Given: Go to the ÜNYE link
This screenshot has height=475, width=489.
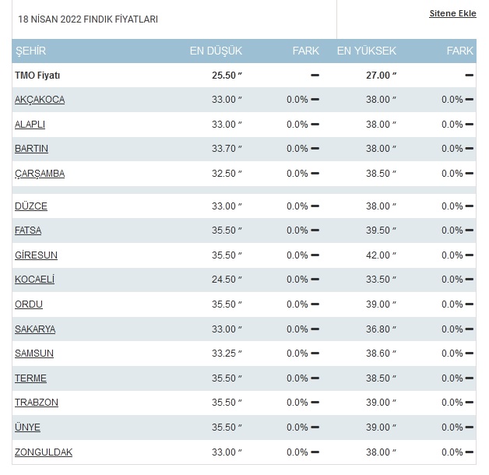Looking at the screenshot, I should coord(27,427).
